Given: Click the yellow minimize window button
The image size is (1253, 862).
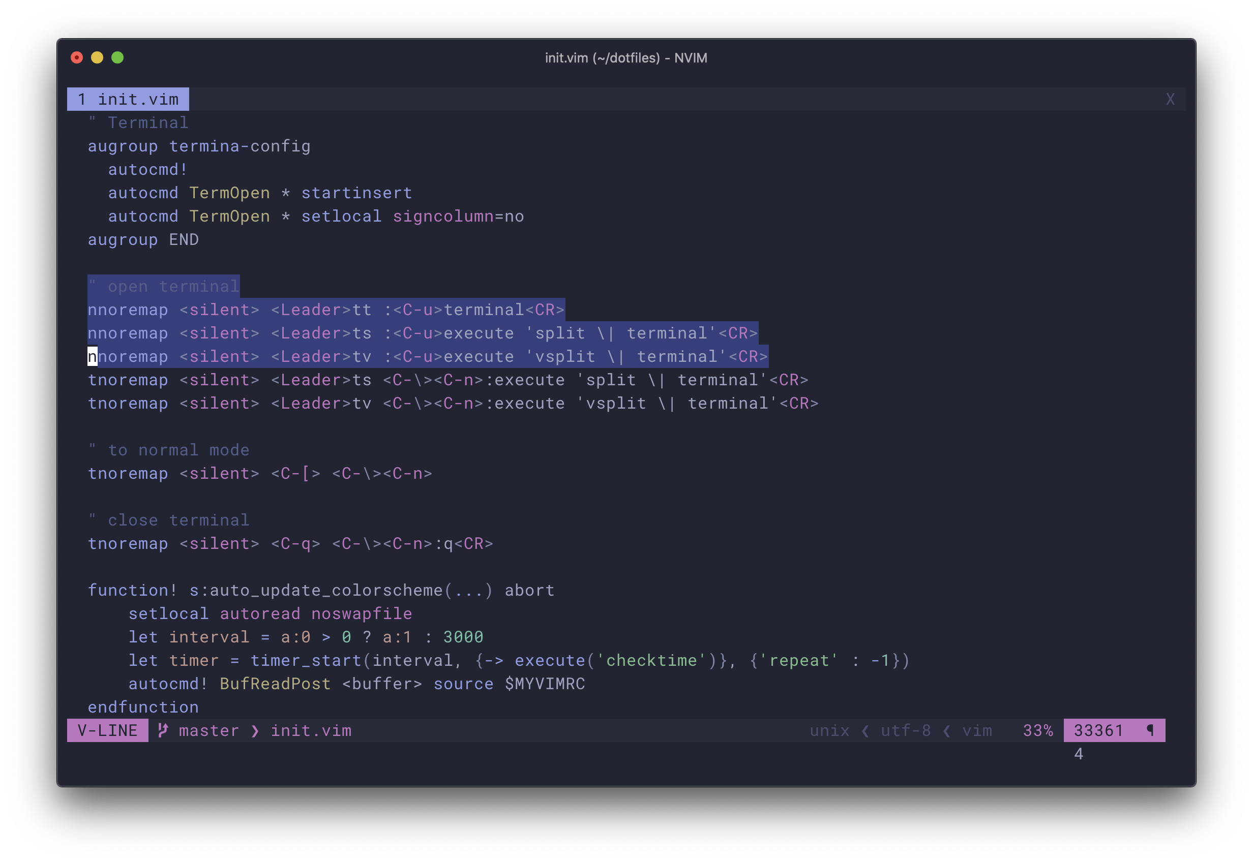Looking at the screenshot, I should (97, 58).
